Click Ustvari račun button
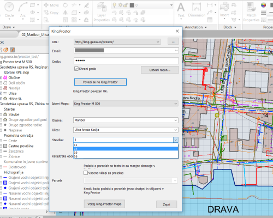This screenshot has width=273, height=218. tap(160, 70)
